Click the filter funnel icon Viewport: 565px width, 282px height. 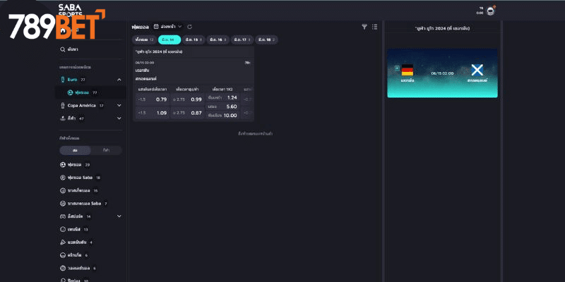(x=364, y=26)
